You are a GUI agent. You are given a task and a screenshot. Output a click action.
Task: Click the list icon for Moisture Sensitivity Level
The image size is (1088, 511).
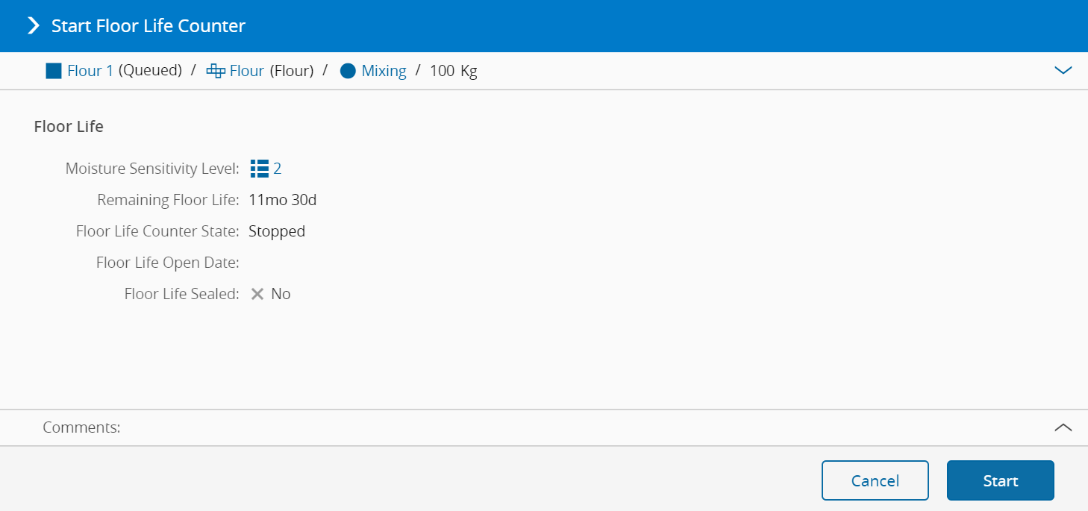tap(260, 169)
